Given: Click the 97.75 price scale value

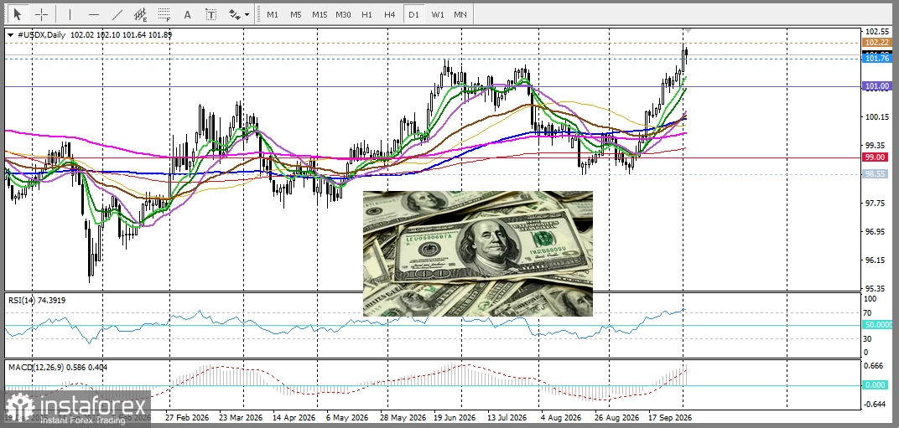Looking at the screenshot, I should pos(876,203).
